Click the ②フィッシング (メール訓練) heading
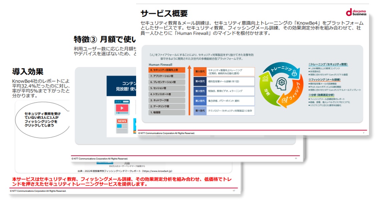376x202 pixels. (x=324, y=80)
